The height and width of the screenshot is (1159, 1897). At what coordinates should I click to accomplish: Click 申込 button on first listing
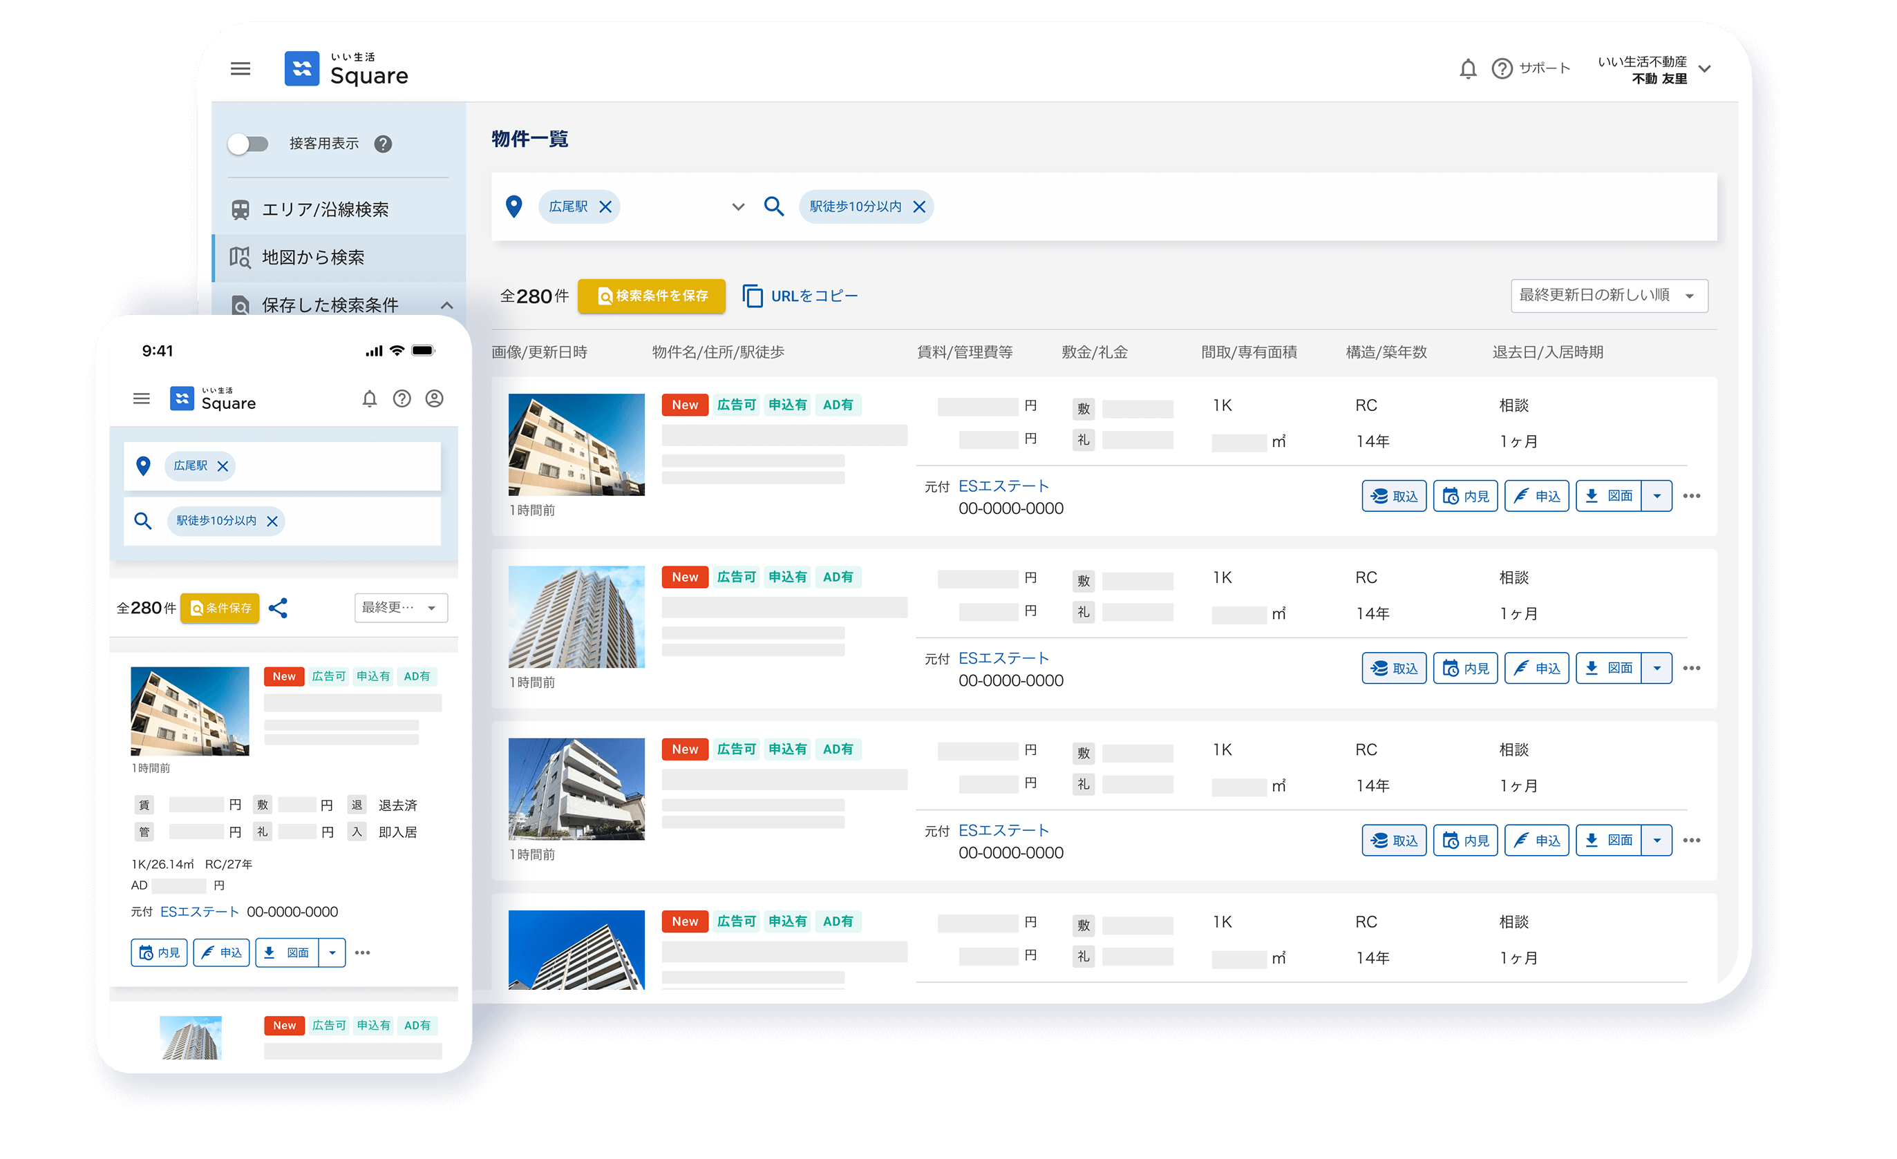1536,497
